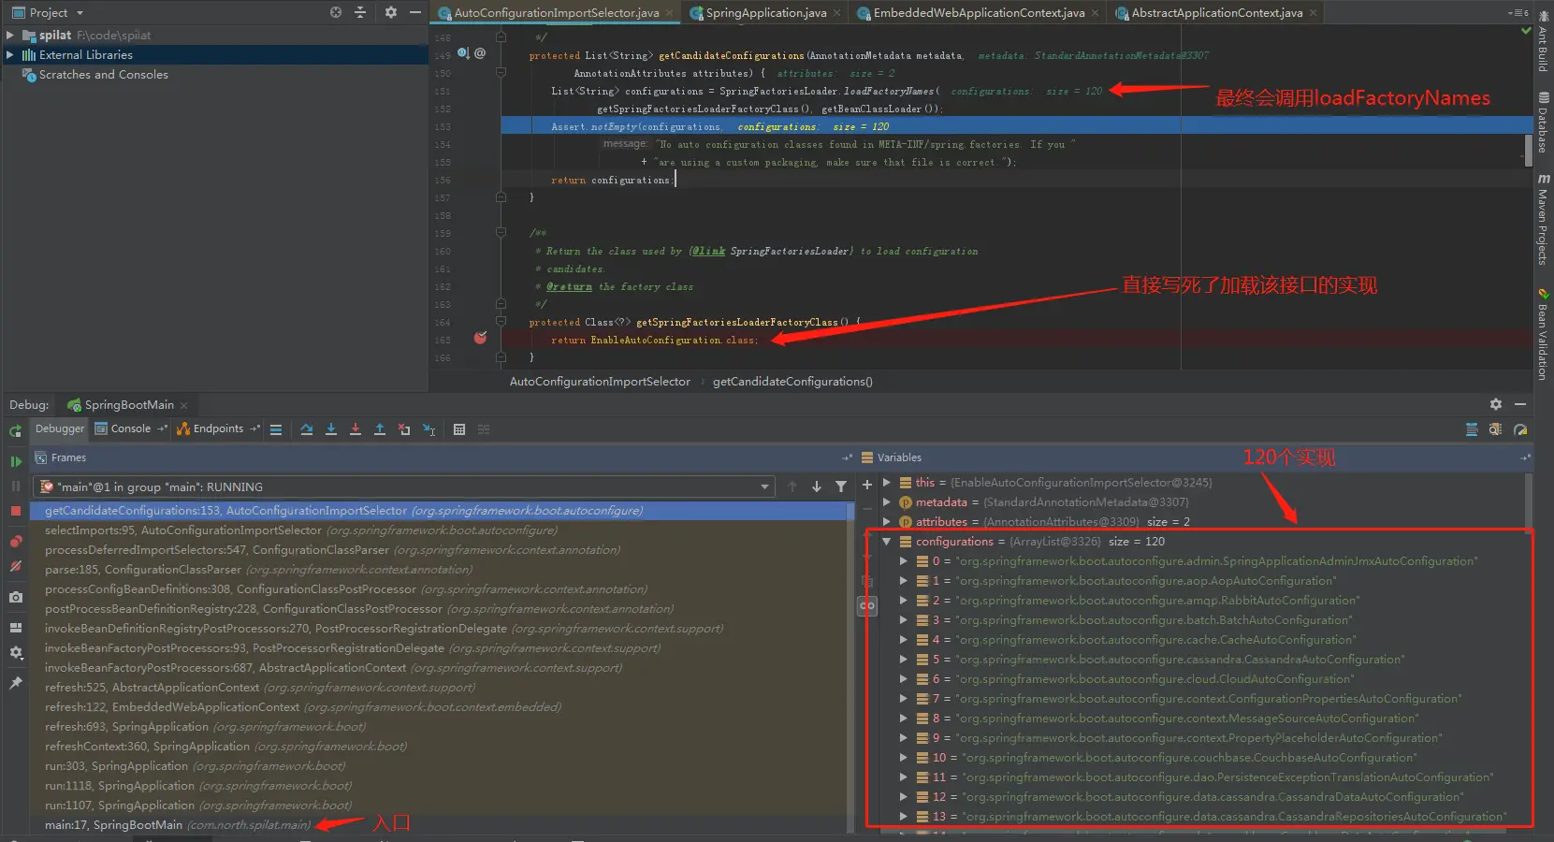Click the Drop Frame icon

coord(404,429)
